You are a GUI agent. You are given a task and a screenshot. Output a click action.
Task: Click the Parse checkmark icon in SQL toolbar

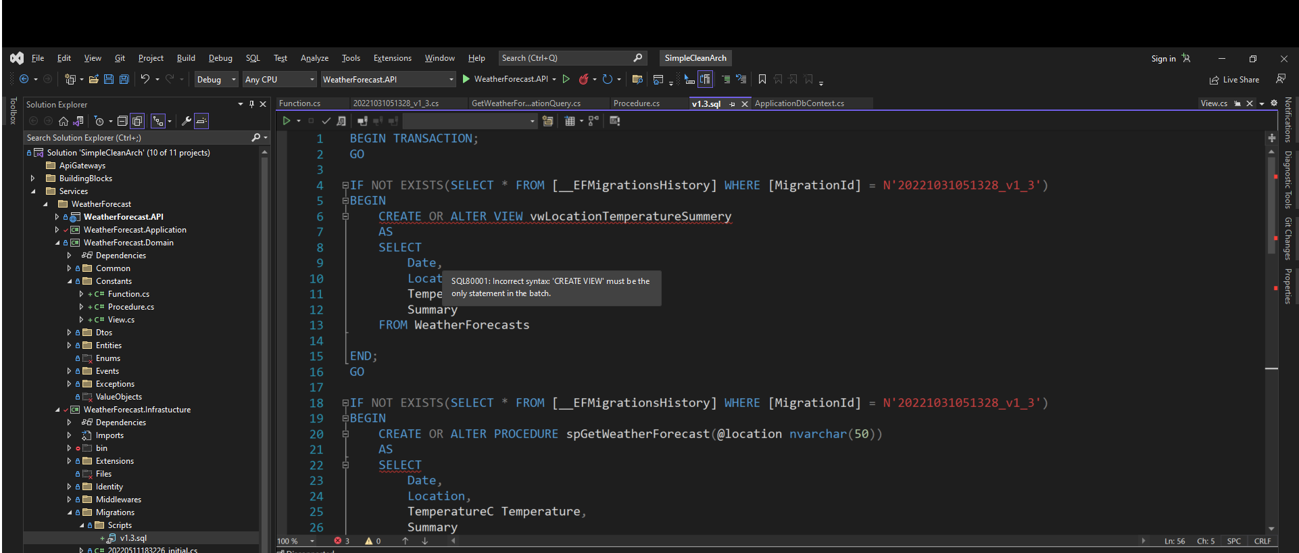(326, 121)
